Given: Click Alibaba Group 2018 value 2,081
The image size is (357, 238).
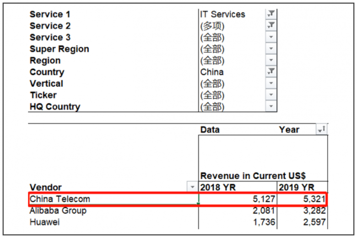Looking at the screenshot, I should tap(264, 211).
